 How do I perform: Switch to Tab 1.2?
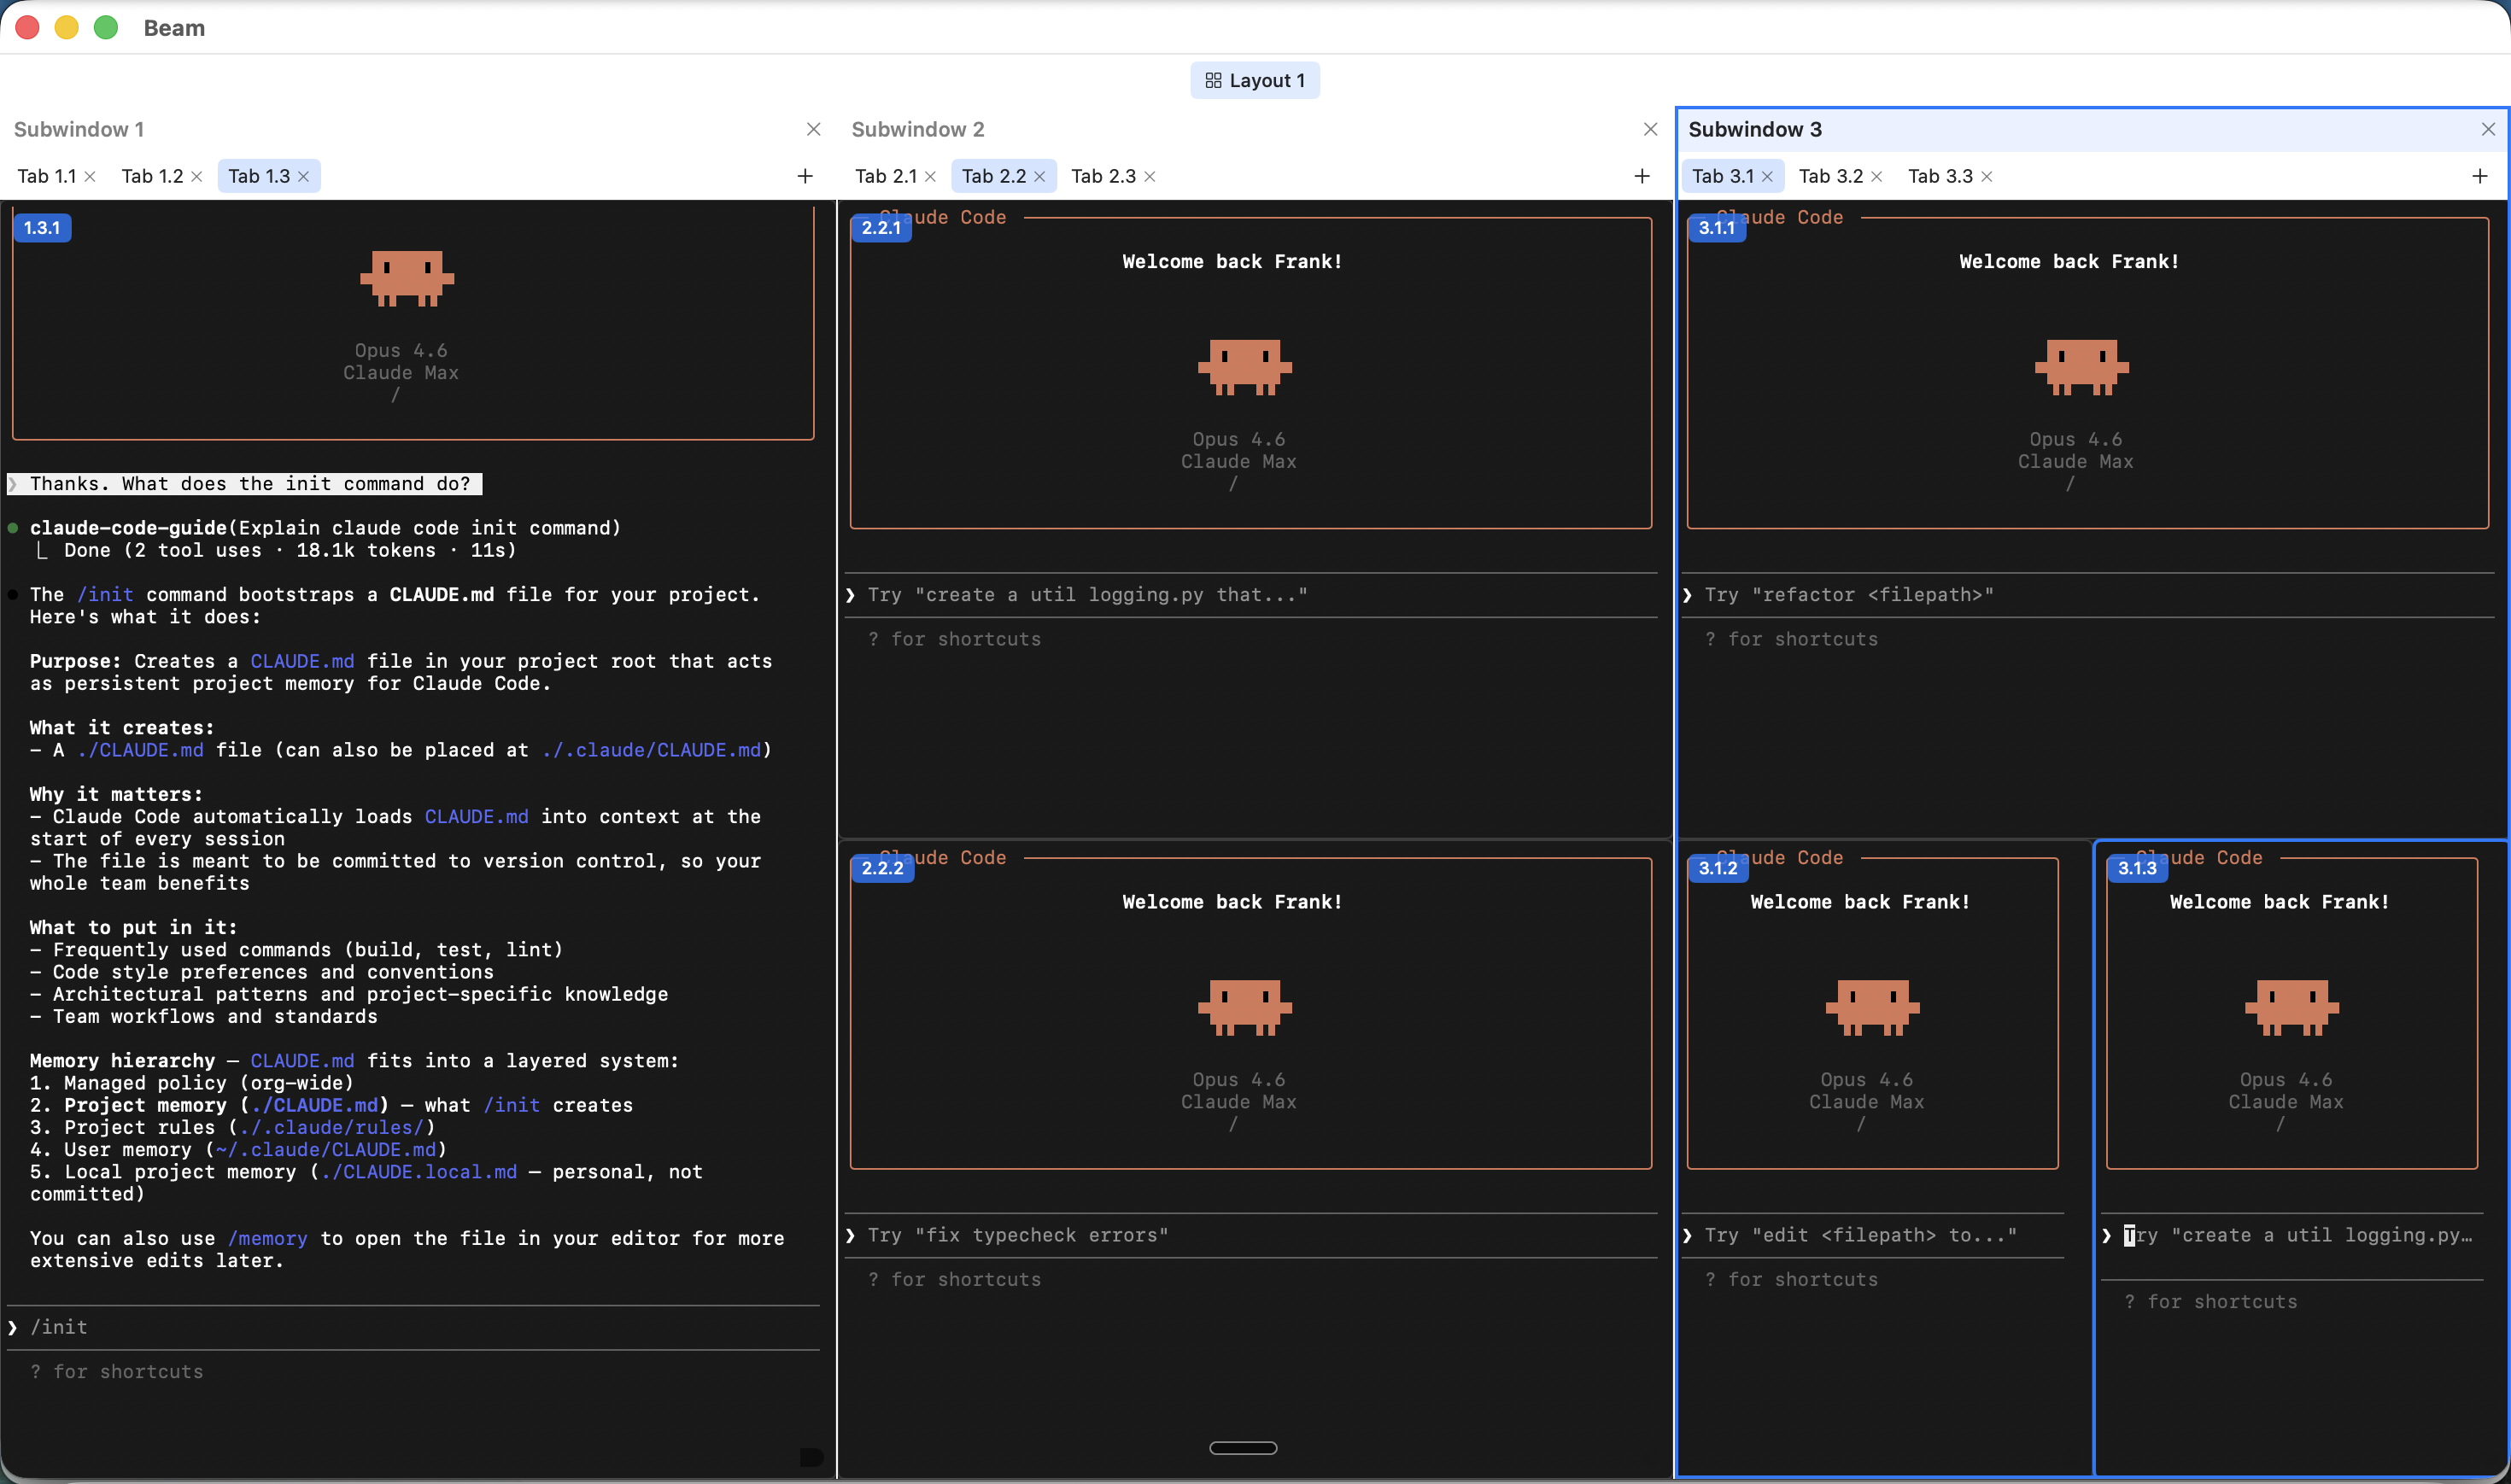(152, 176)
